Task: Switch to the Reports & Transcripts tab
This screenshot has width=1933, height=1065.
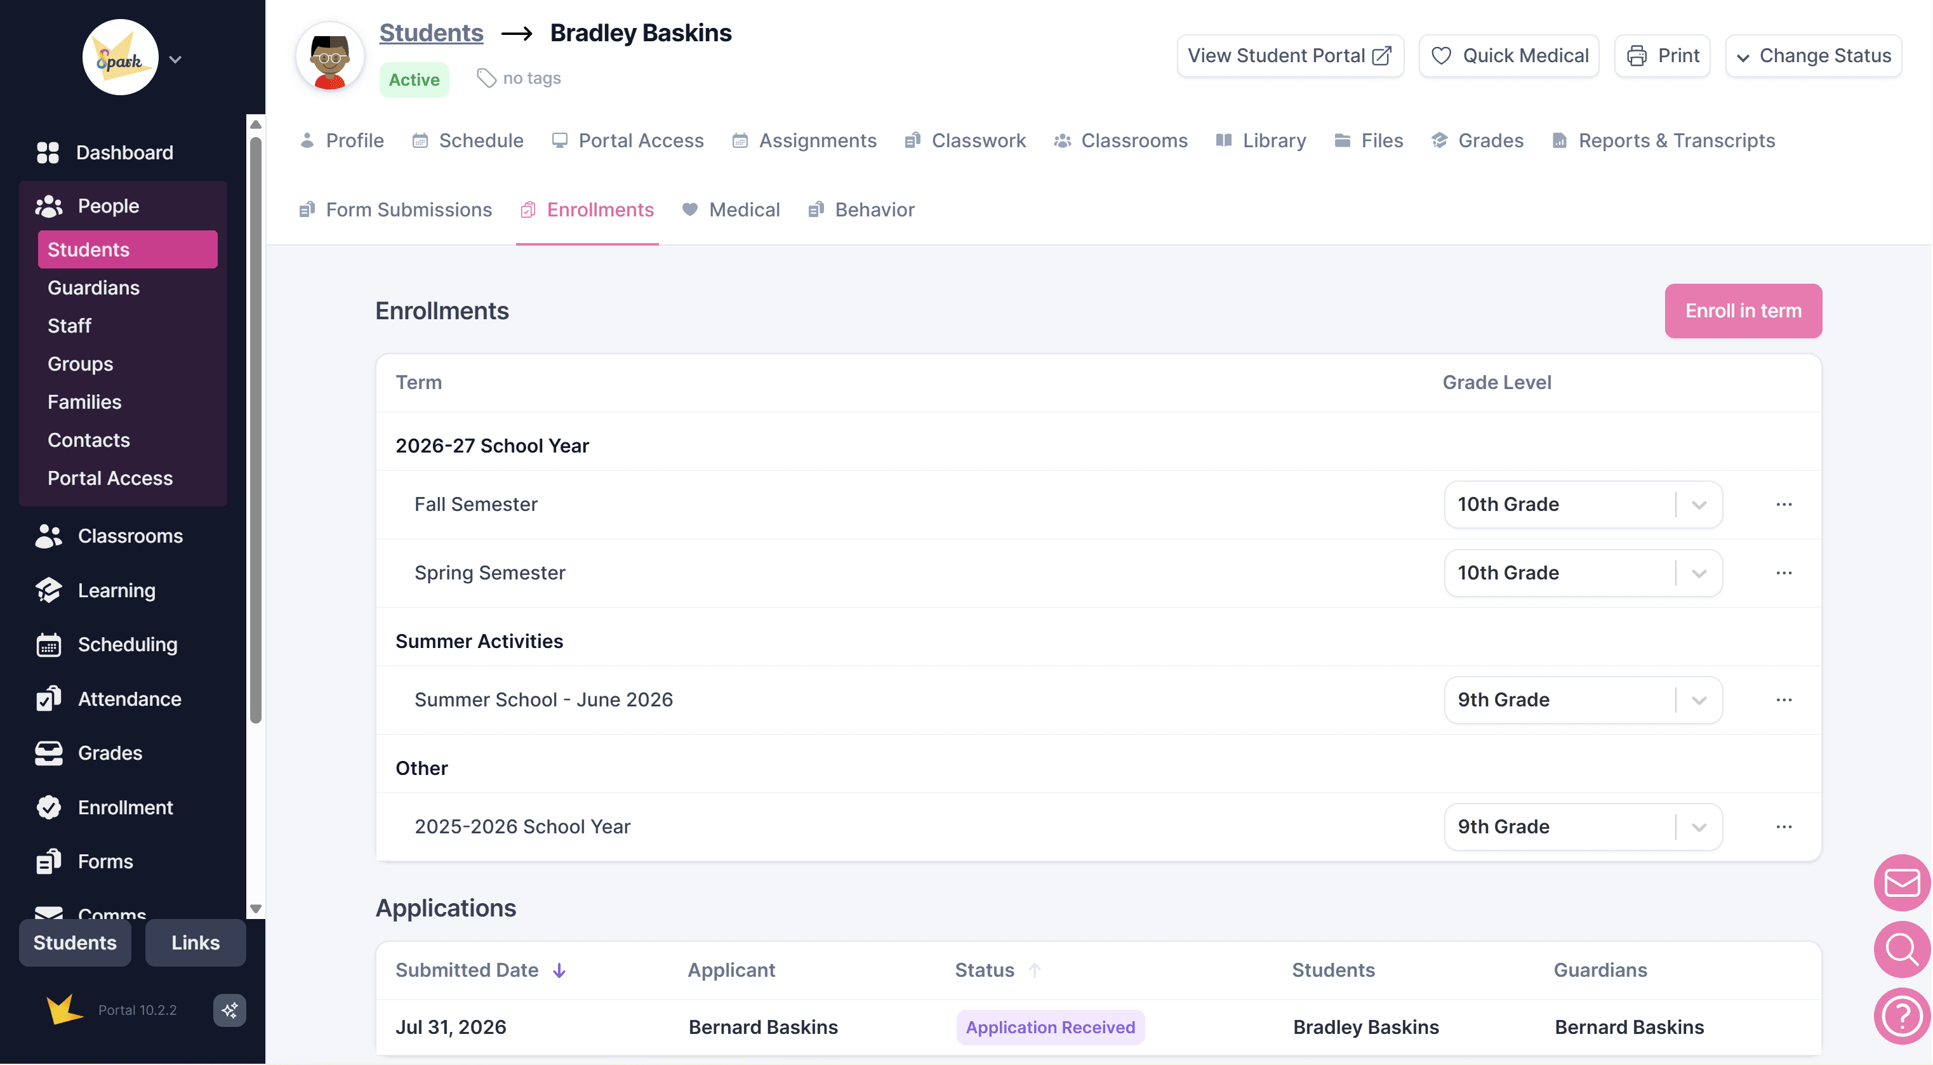Action: (x=1663, y=140)
